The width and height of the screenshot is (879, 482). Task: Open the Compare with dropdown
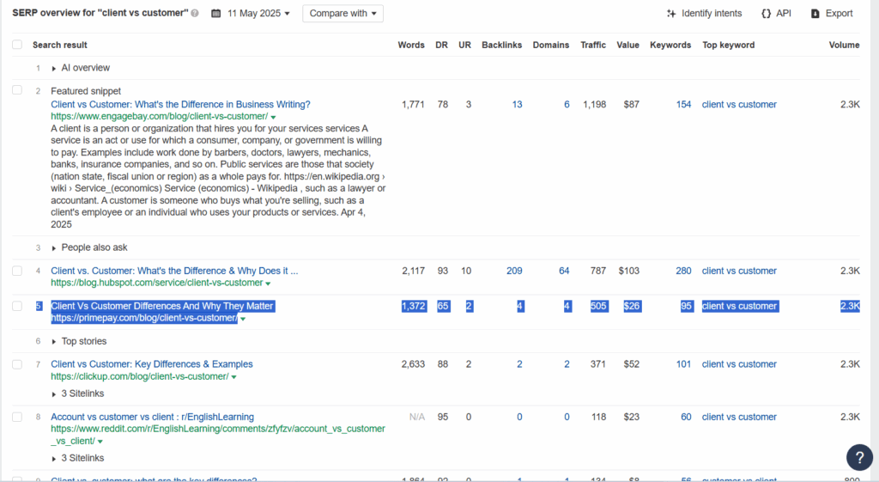(x=343, y=14)
